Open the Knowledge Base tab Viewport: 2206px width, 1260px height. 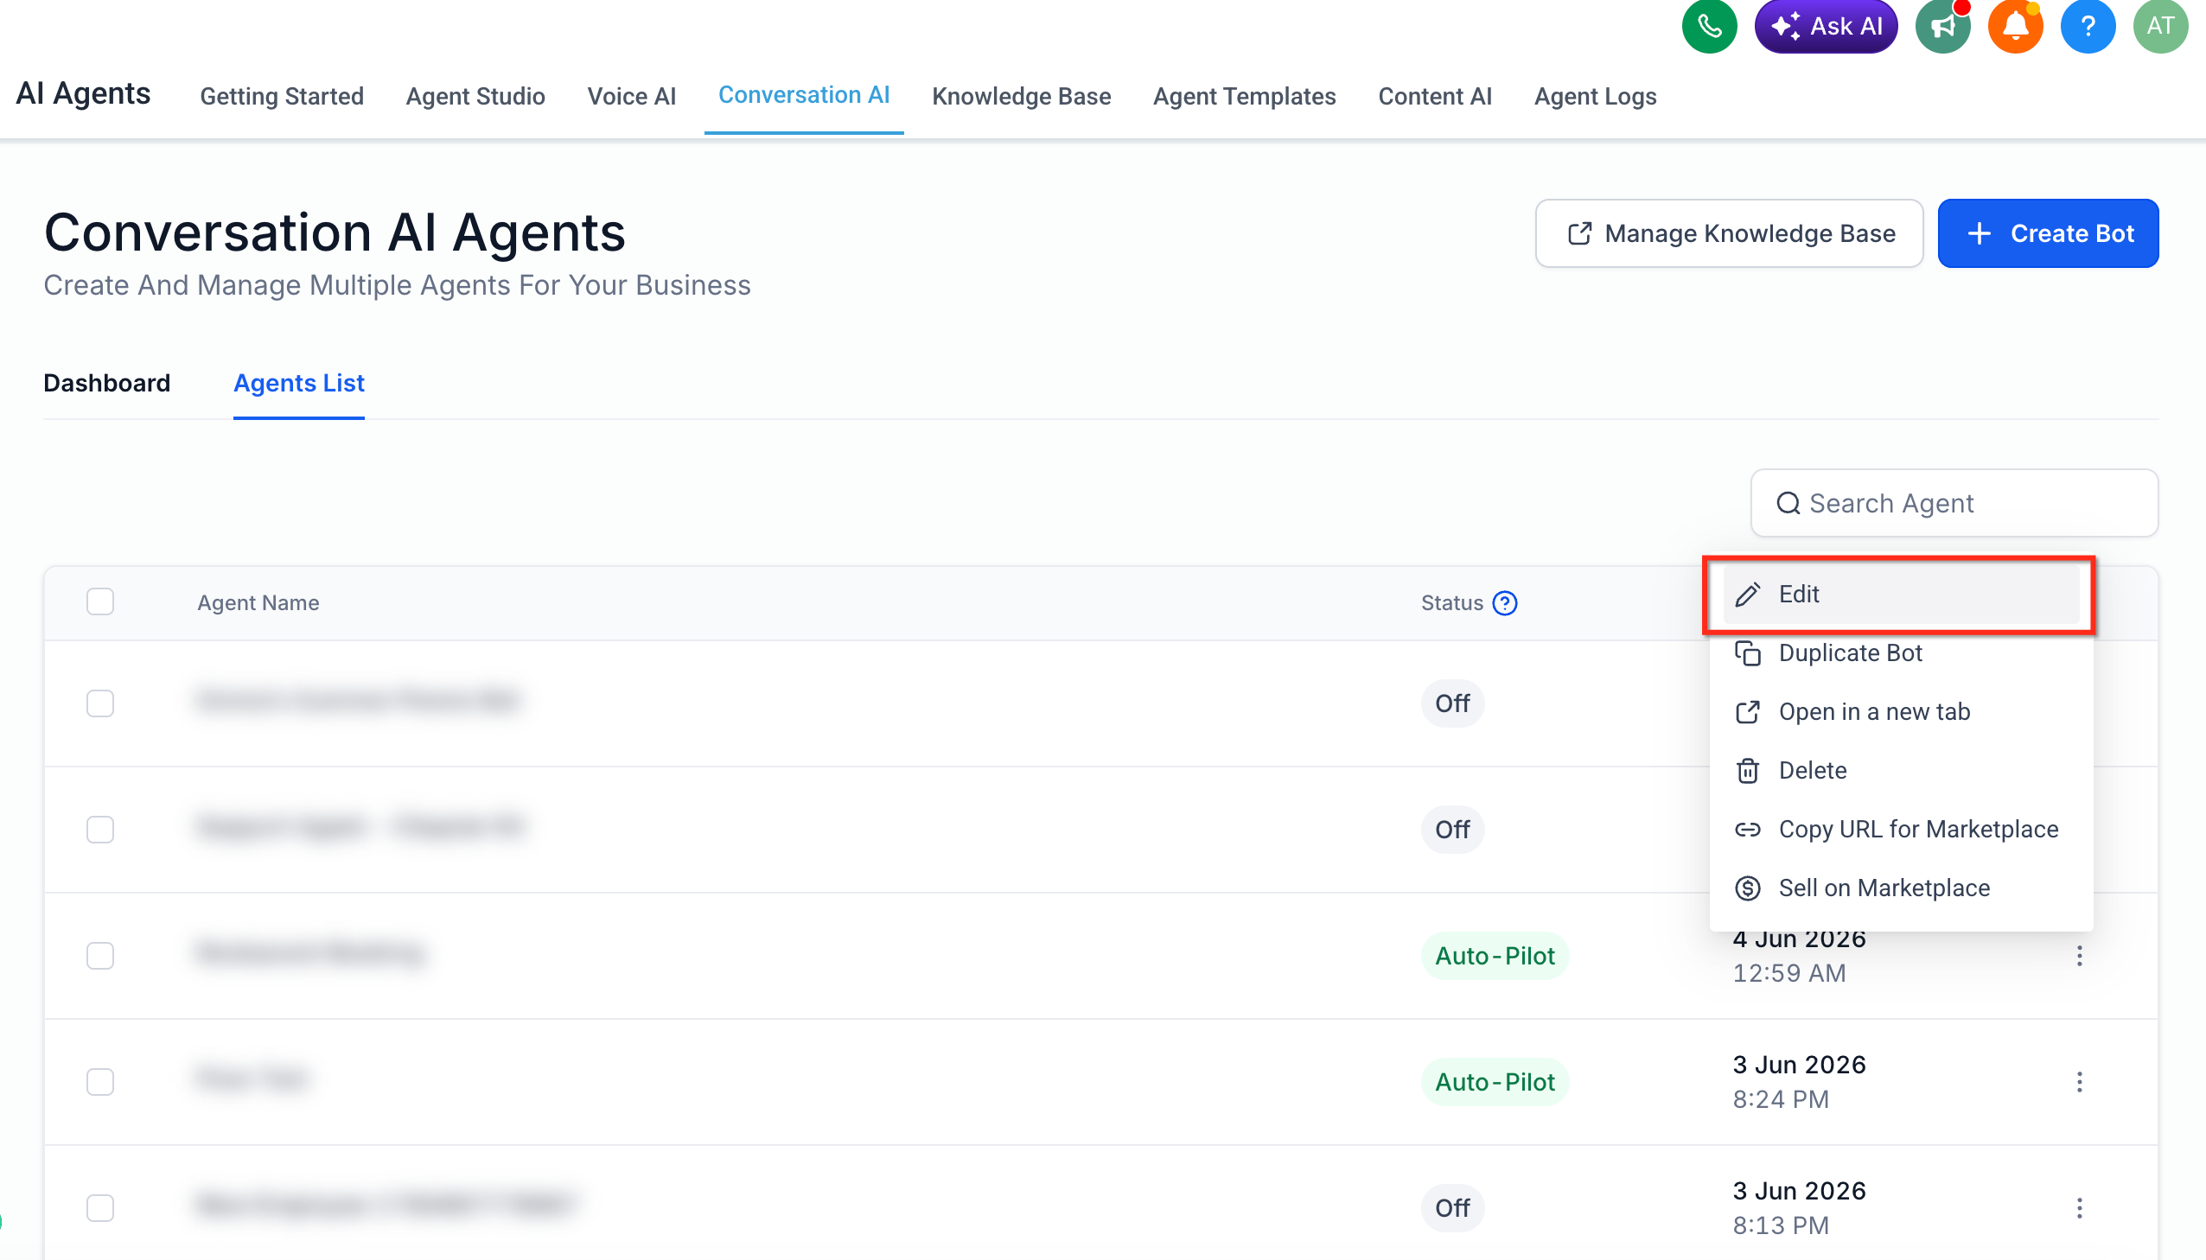tap(1020, 96)
